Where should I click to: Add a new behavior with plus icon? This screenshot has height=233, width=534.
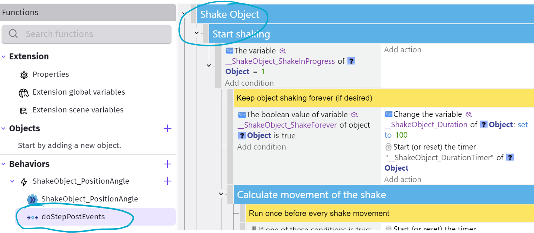click(168, 164)
